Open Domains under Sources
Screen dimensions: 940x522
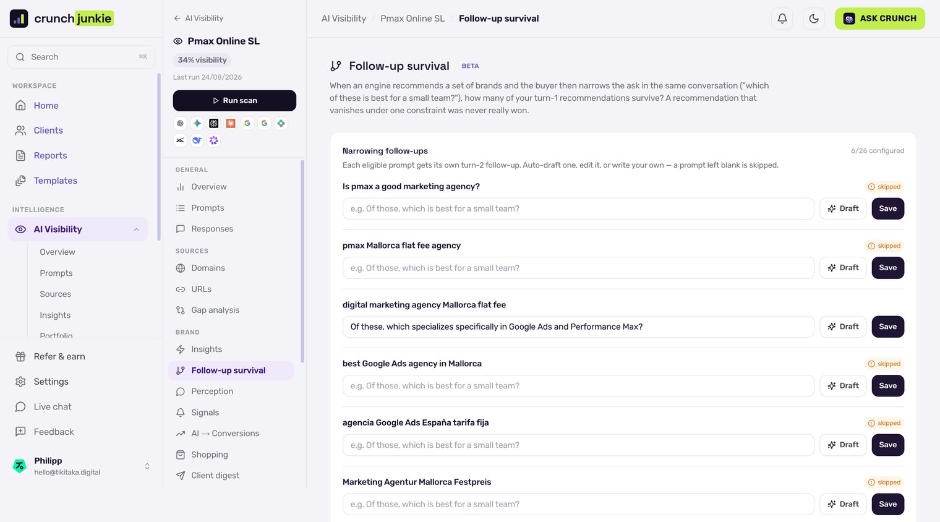point(231,268)
